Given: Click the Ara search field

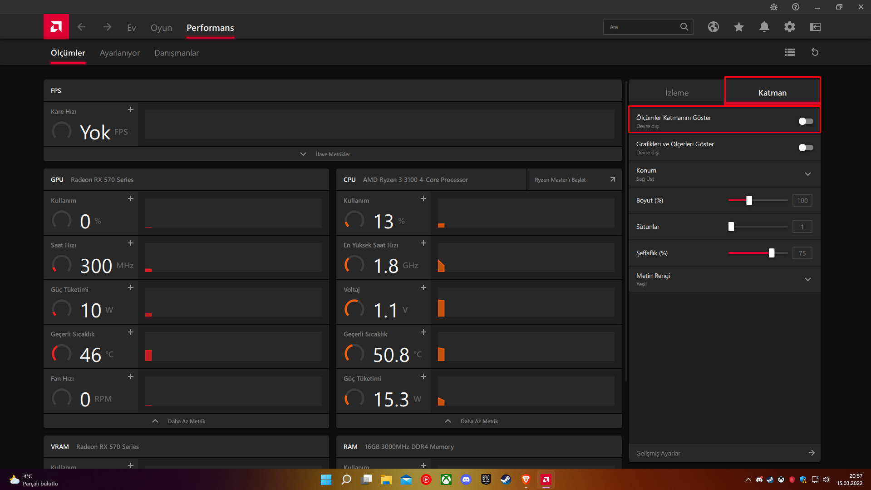Looking at the screenshot, I should point(648,27).
